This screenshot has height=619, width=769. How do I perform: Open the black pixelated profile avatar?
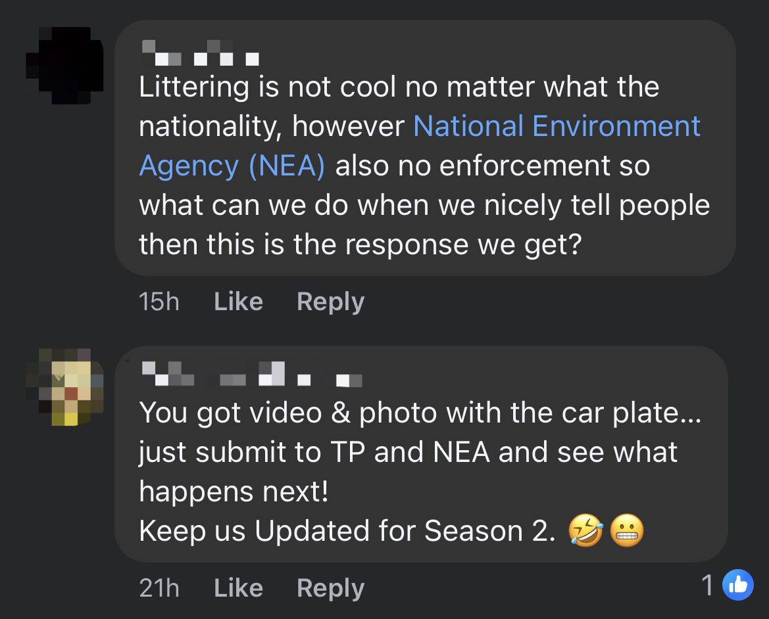64,66
